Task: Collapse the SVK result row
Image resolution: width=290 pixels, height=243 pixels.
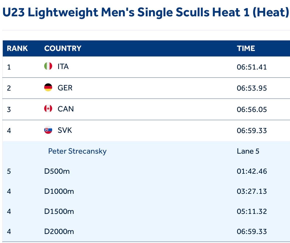Action: [146, 131]
